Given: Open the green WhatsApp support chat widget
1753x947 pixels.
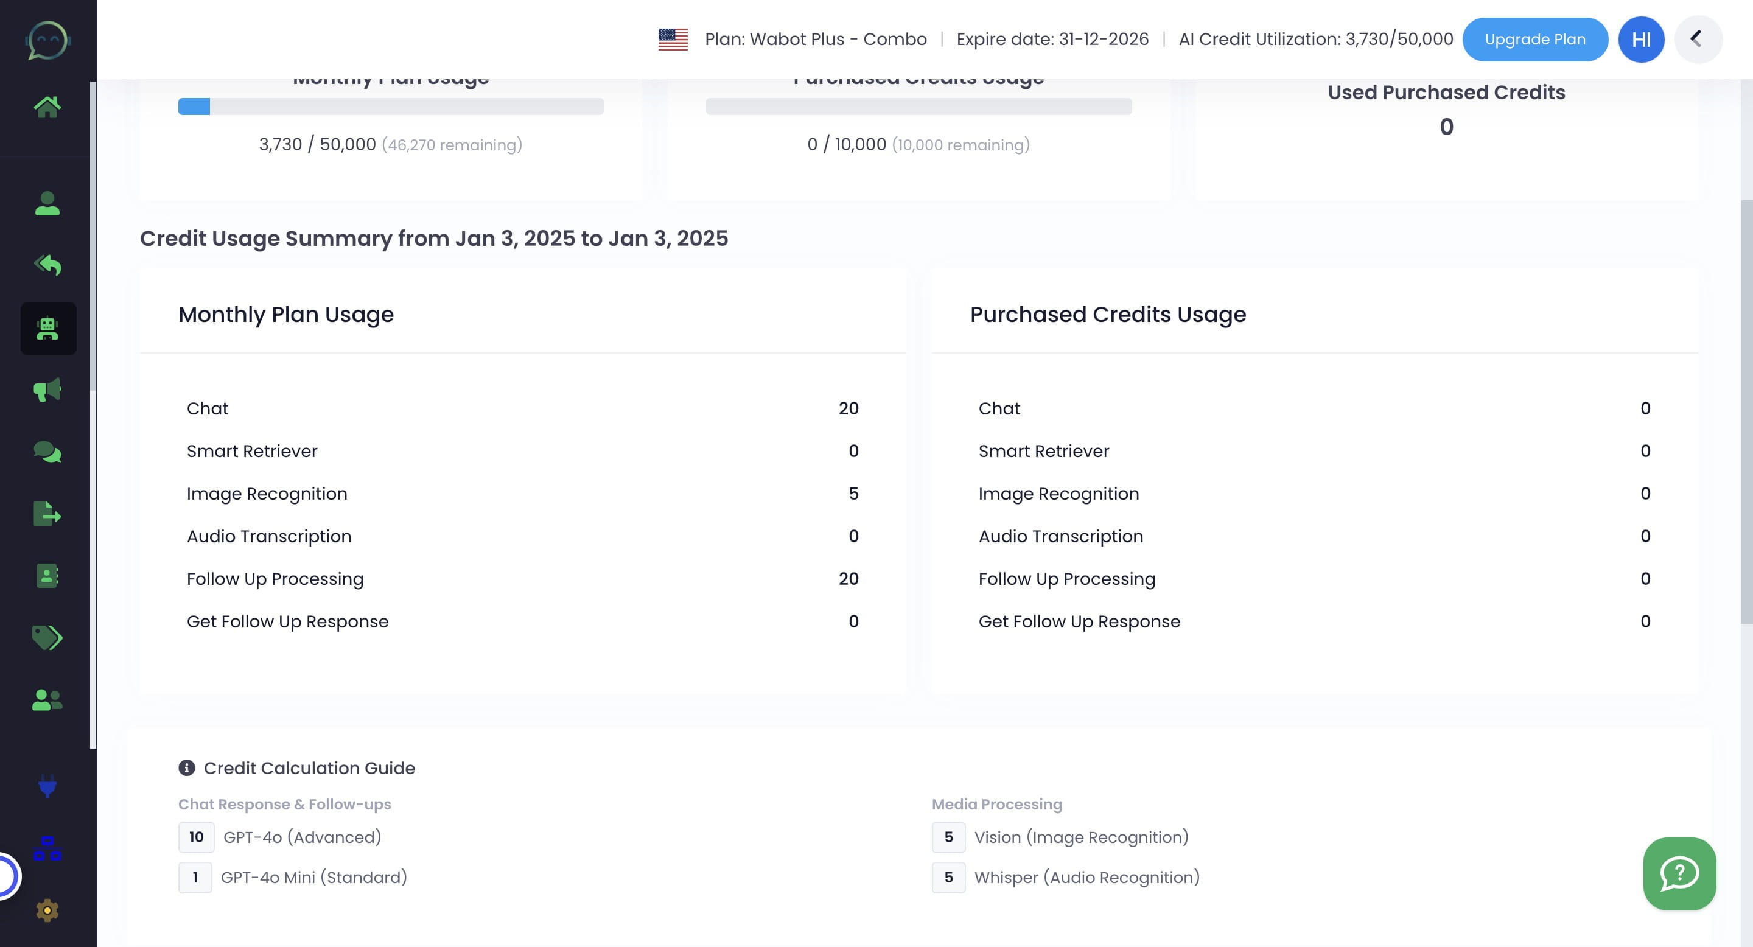Looking at the screenshot, I should [x=1679, y=873].
